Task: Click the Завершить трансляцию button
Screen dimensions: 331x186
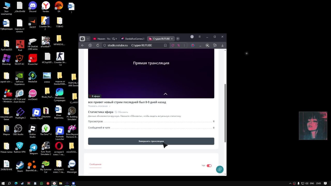Action: point(151,141)
